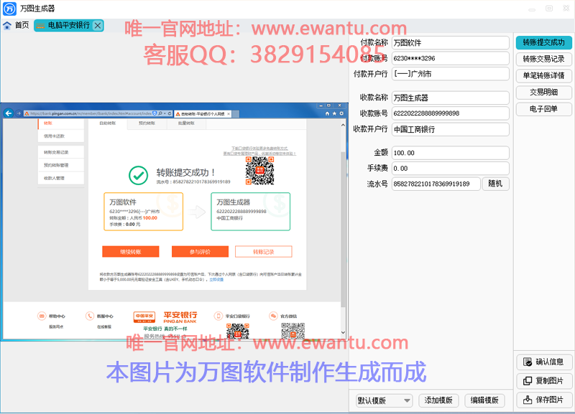Screen dimensions: 575x414
Task: Close the 电脑平安银行 tab
Action: pos(98,25)
